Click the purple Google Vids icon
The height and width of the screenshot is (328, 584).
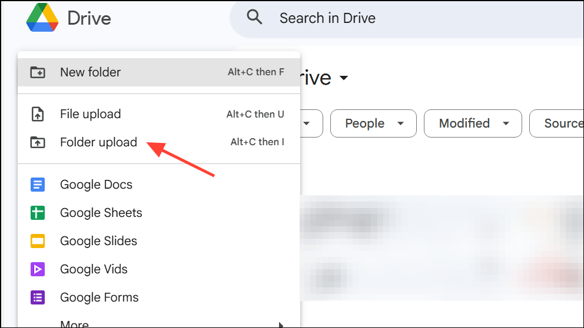click(38, 269)
